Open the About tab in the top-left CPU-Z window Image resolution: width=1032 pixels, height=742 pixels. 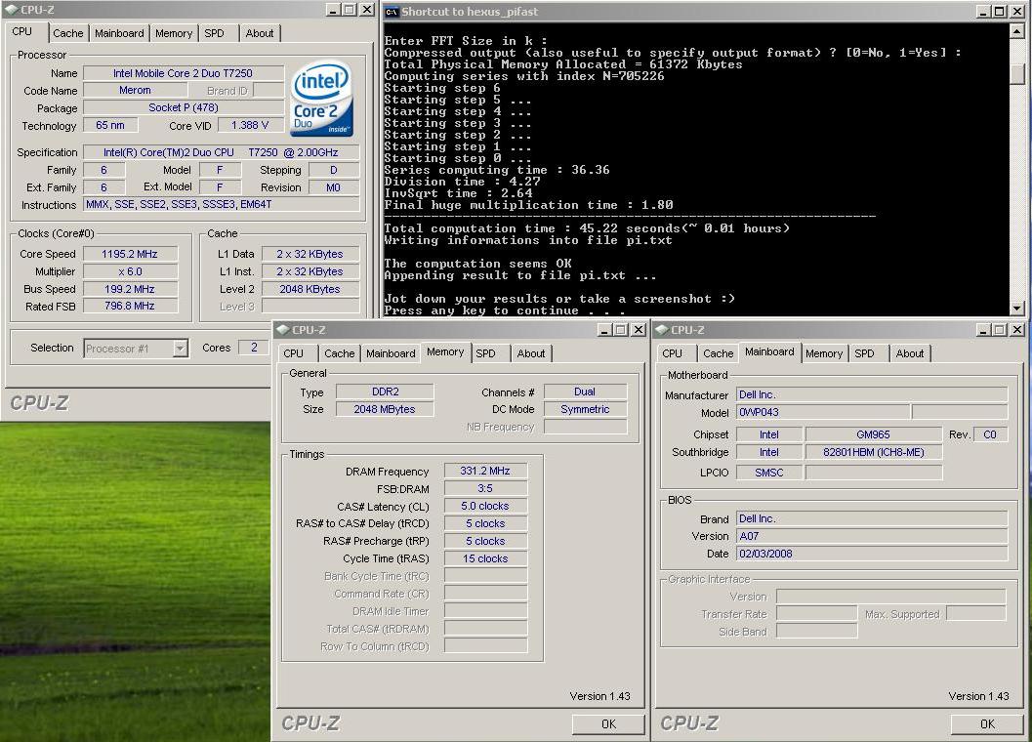(x=260, y=33)
